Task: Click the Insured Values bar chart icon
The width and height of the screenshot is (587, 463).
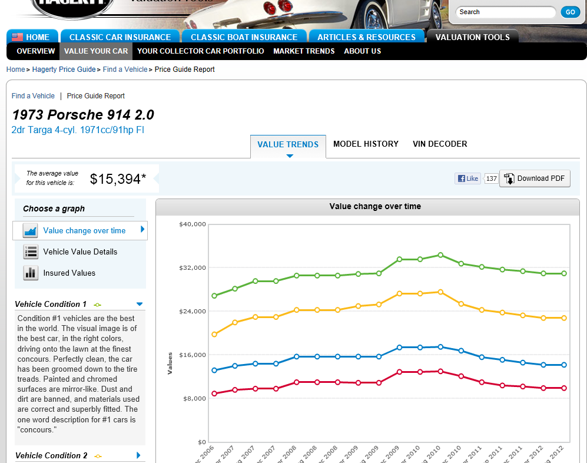Action: 30,273
